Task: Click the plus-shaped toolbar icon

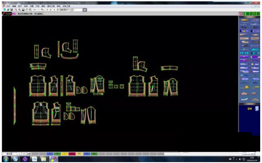Action: click(54, 10)
